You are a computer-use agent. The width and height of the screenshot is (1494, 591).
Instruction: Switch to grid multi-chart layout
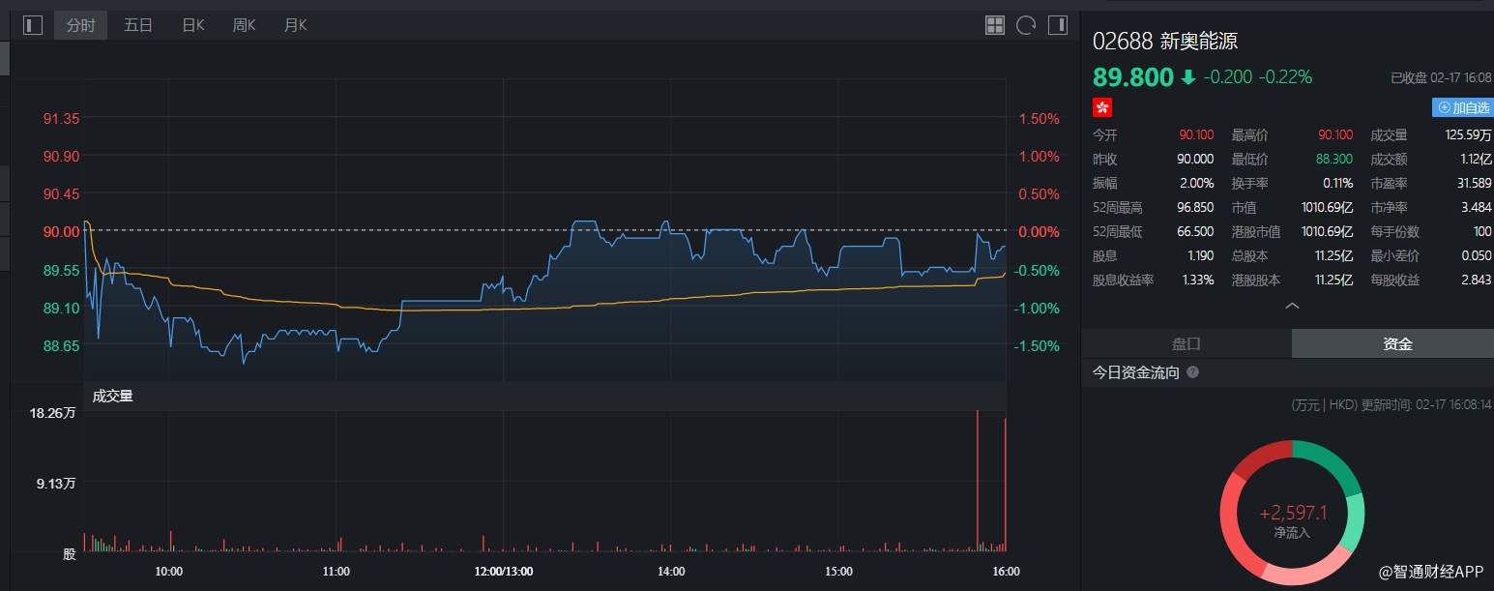tap(995, 25)
